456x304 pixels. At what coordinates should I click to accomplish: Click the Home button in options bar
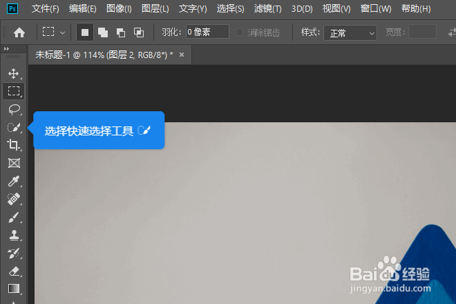point(19,32)
